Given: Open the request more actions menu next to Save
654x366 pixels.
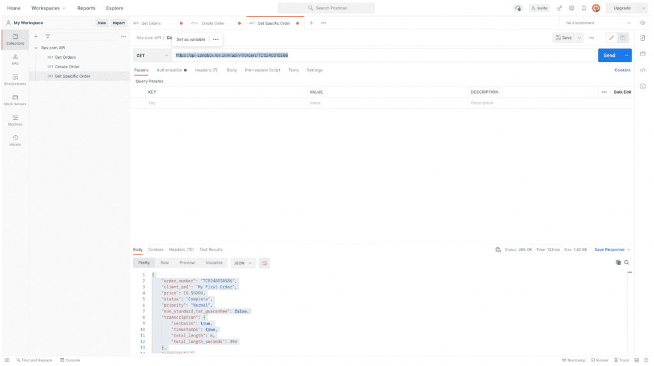Looking at the screenshot, I should [x=591, y=38].
